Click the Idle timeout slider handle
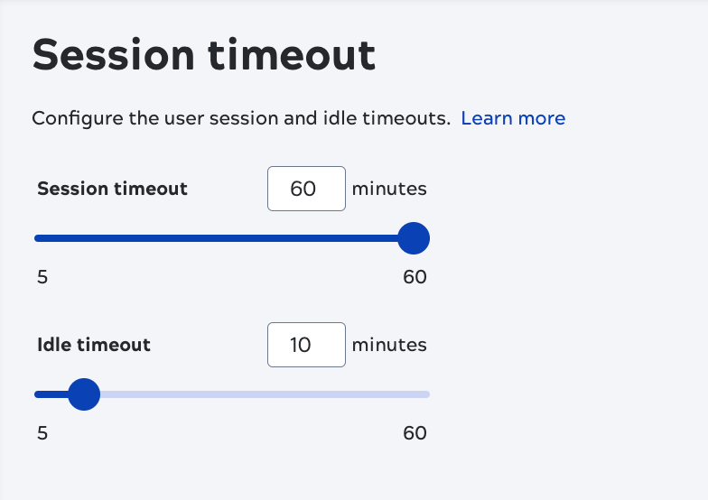 tap(84, 394)
